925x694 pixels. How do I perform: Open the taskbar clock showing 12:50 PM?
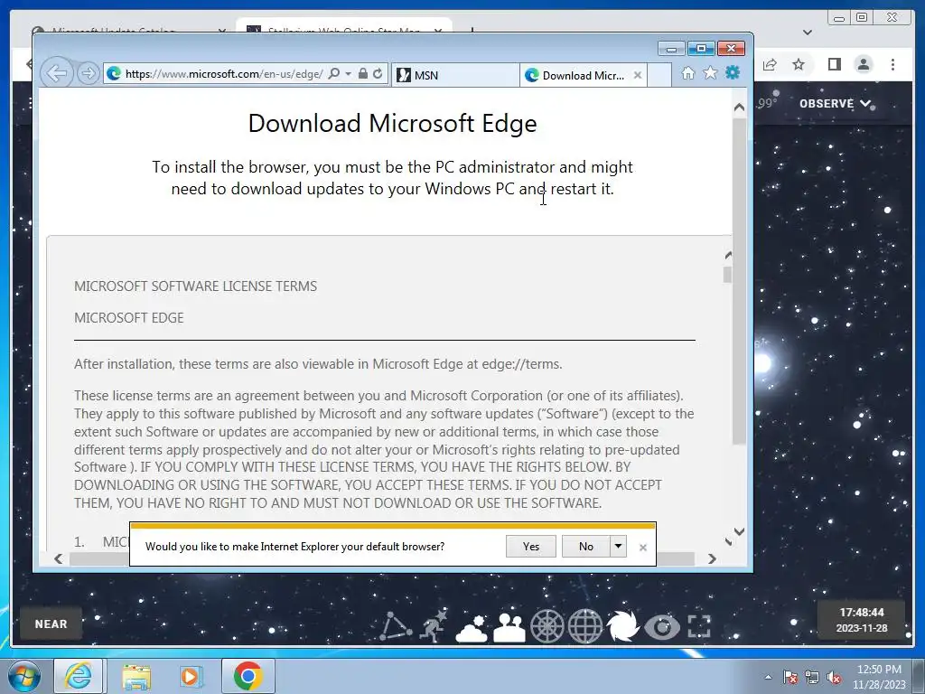point(879,676)
